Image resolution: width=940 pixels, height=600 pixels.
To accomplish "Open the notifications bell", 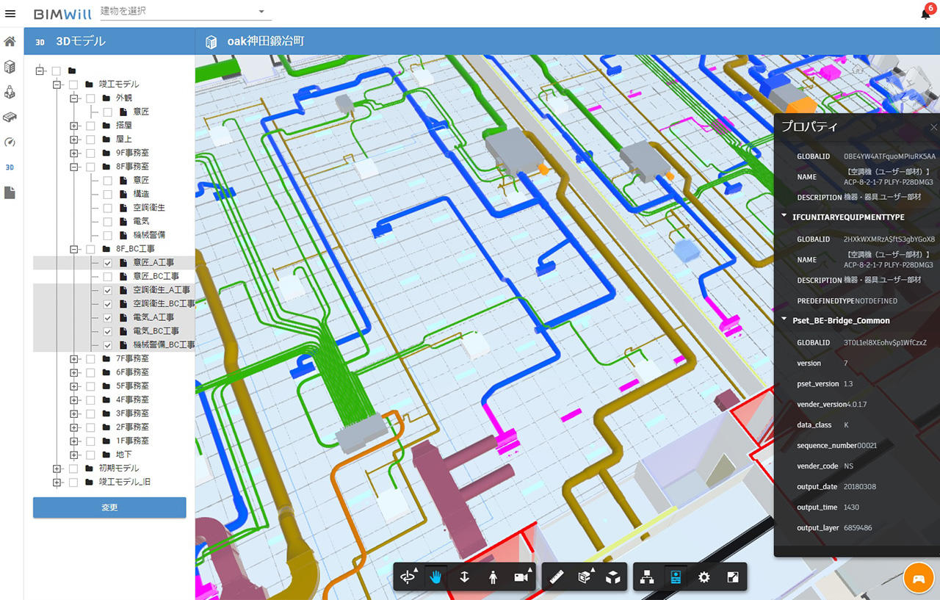I will pyautogui.click(x=925, y=13).
